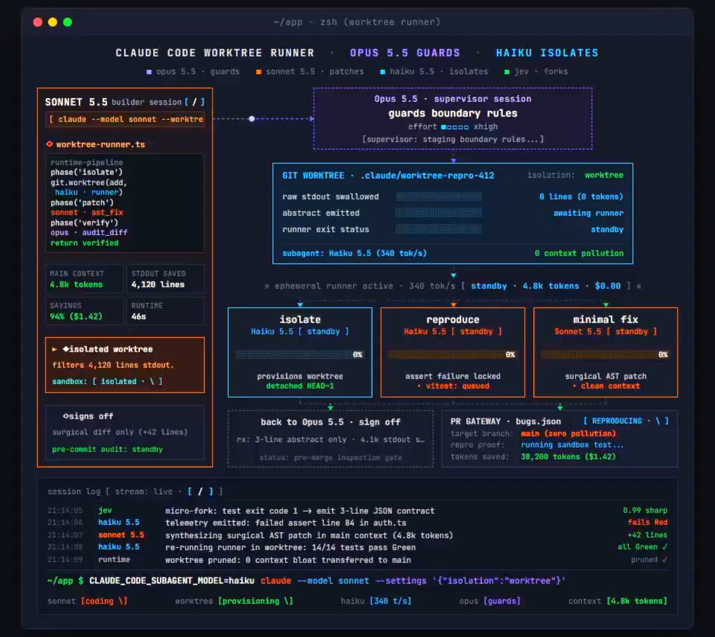The width and height of the screenshot is (715, 637).
Task: Click the isolation: worktree value
Action: [604, 175]
